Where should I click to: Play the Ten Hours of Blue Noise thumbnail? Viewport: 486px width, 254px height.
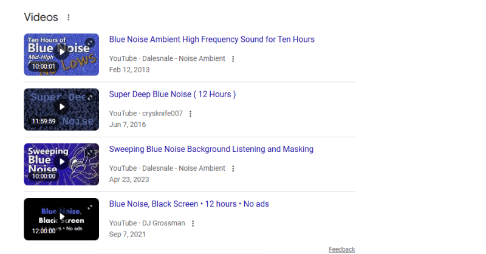click(x=61, y=52)
